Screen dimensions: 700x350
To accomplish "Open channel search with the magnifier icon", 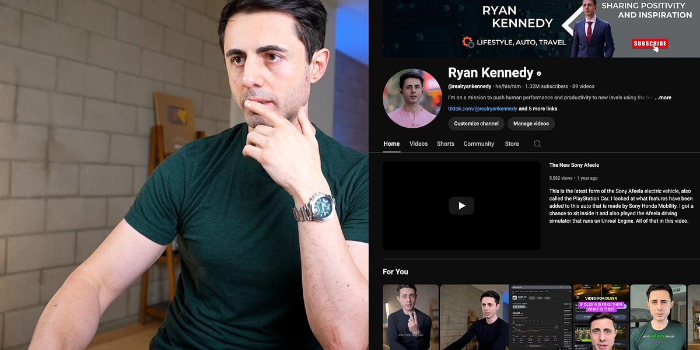I will point(537,143).
